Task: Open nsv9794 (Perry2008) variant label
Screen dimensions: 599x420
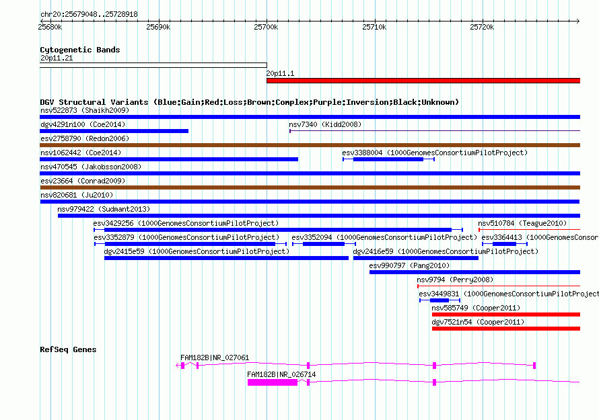Action: click(455, 280)
